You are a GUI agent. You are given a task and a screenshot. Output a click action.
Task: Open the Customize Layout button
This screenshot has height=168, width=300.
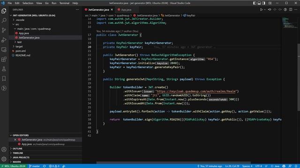[270, 3]
